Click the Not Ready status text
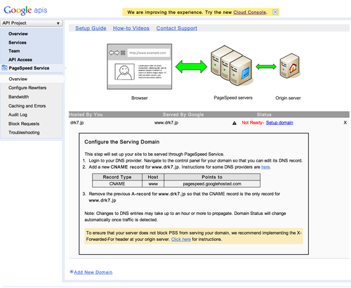The height and width of the screenshot is (288, 351). tap(252, 123)
